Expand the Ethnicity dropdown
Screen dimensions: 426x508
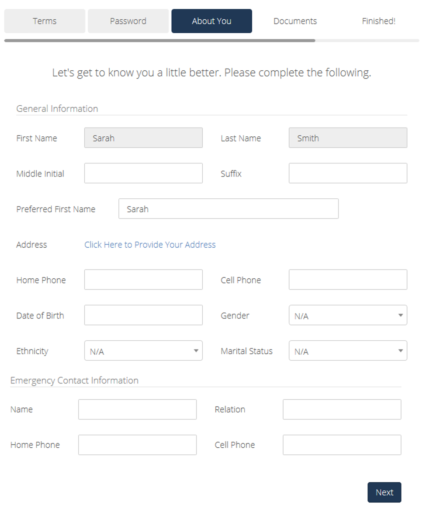point(143,350)
